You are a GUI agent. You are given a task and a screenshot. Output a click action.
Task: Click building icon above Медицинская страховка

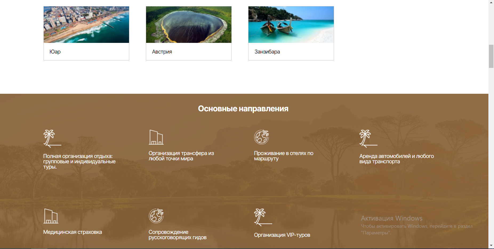[x=51, y=216]
